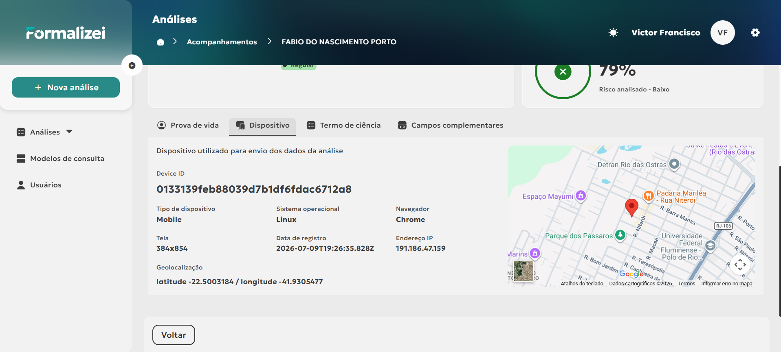Click registration date 2026-07-09T19:26:35.828Z

point(325,248)
